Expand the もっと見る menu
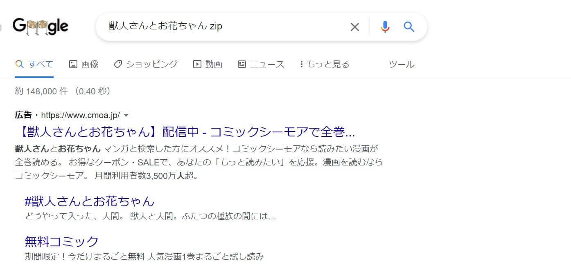 325,64
